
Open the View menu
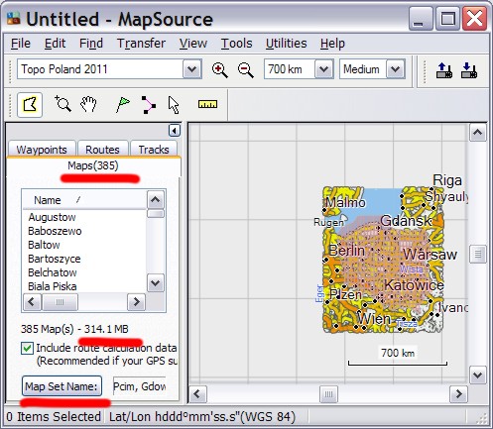(193, 44)
